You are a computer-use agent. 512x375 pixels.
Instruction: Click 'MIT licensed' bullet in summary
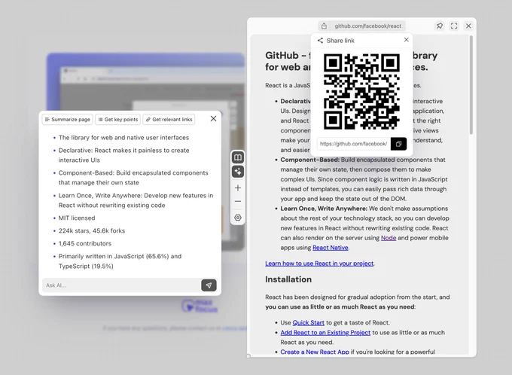coord(77,218)
